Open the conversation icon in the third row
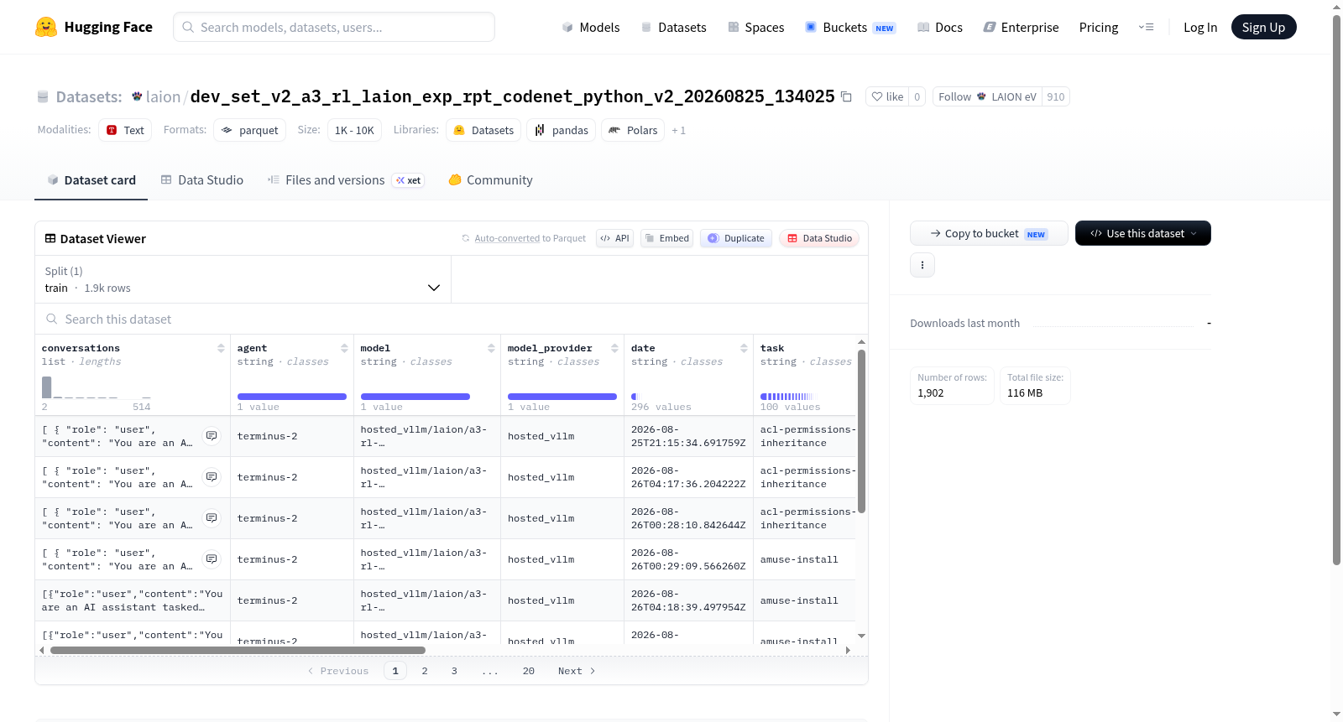The height and width of the screenshot is (722, 1343). point(212,518)
